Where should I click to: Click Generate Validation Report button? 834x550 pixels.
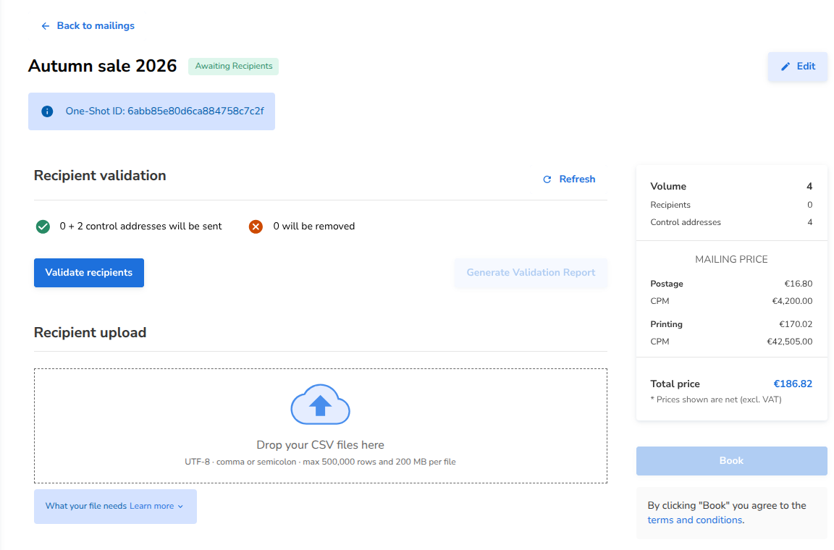pos(531,273)
